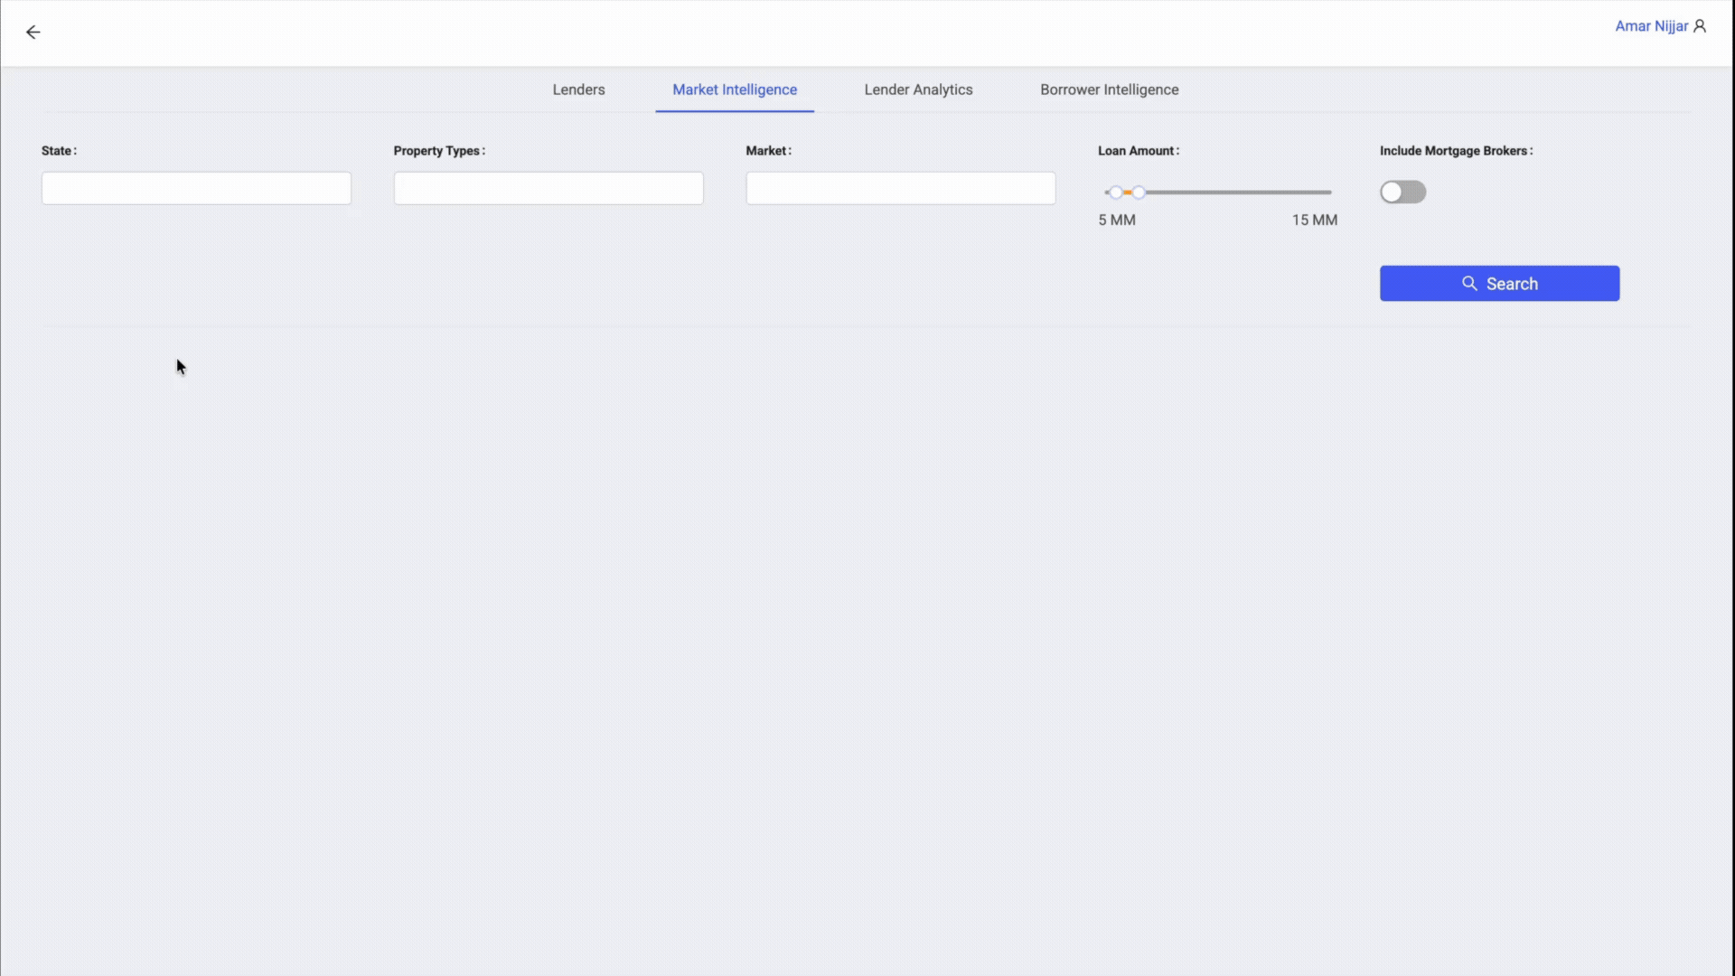Switch to the Lenders tab

[x=578, y=89]
